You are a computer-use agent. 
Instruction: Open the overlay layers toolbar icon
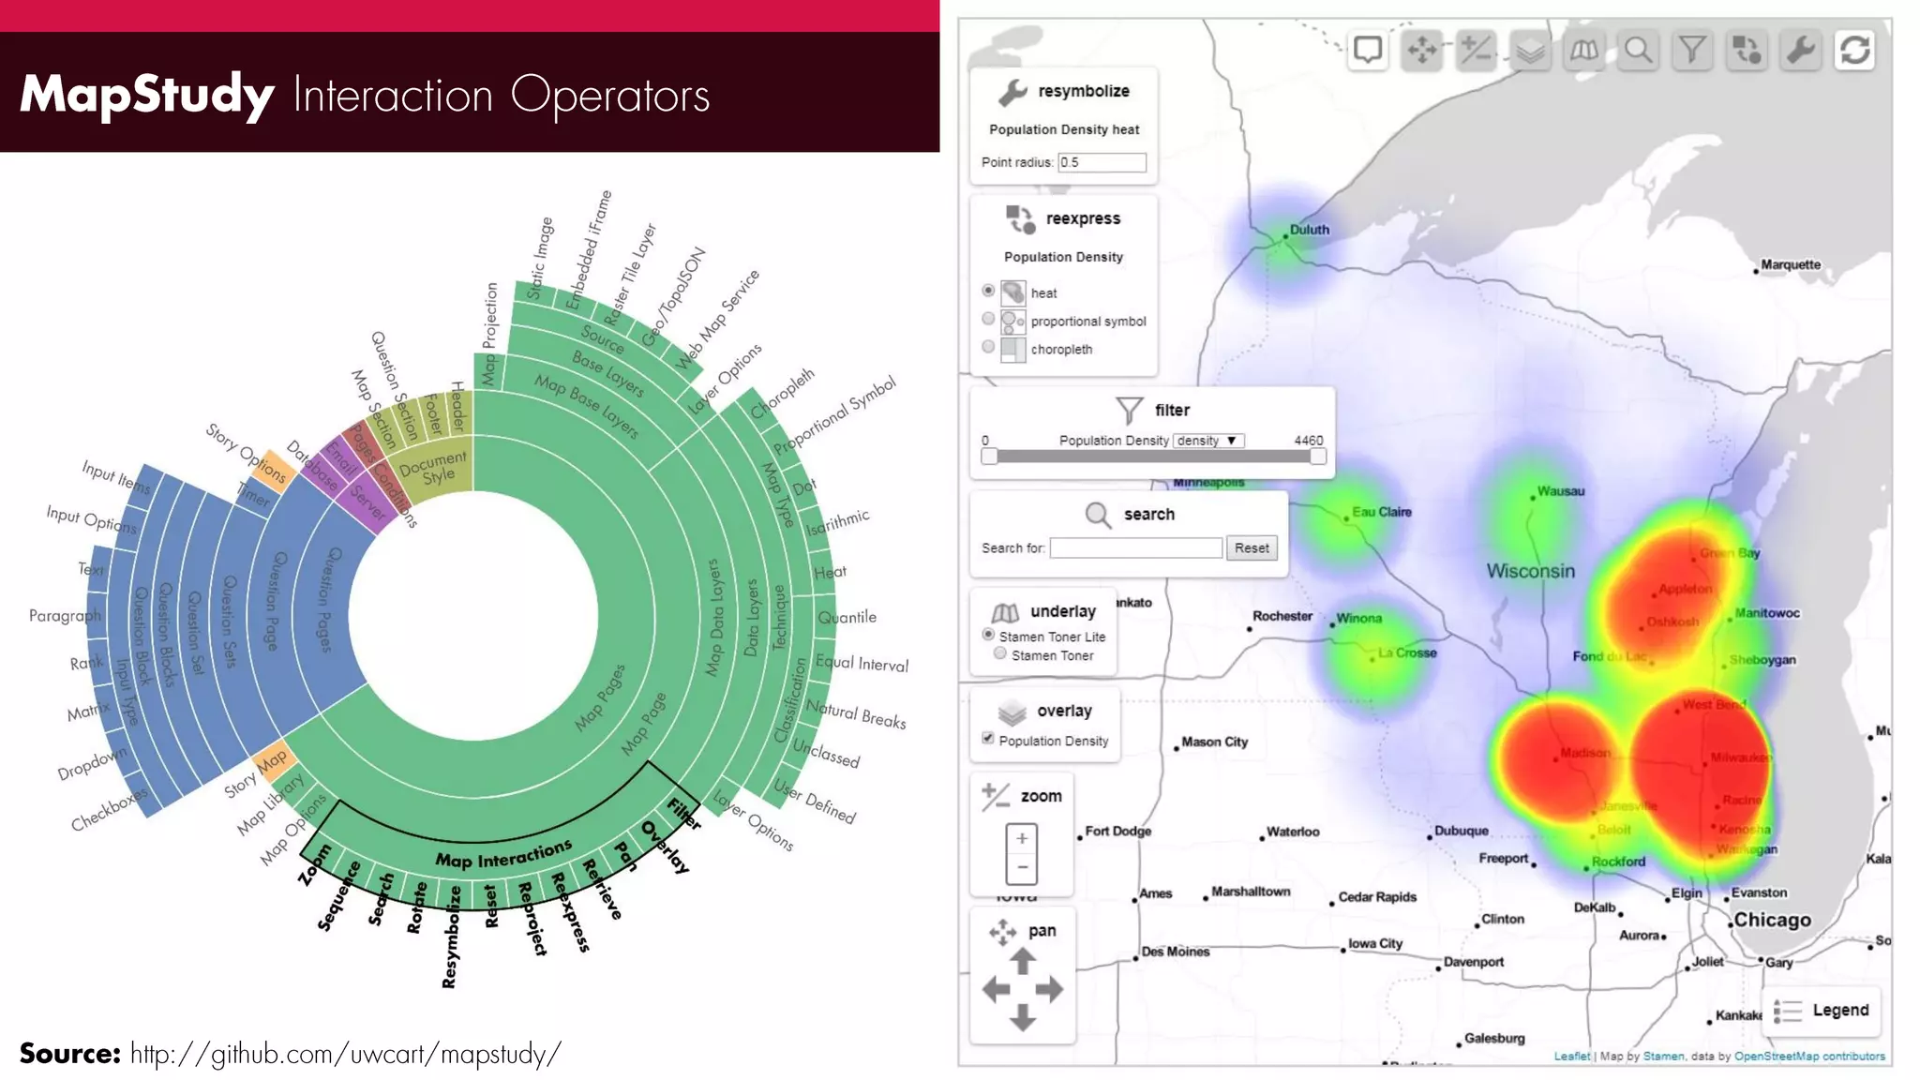[1530, 50]
